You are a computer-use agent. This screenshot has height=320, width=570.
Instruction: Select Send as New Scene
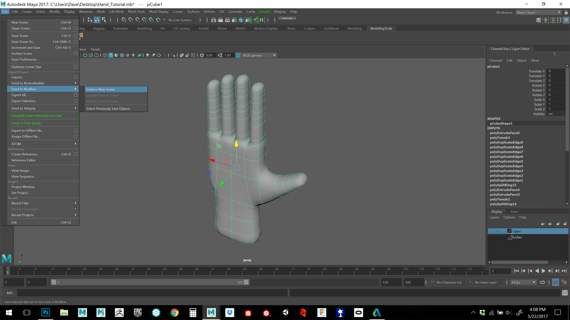[100, 89]
